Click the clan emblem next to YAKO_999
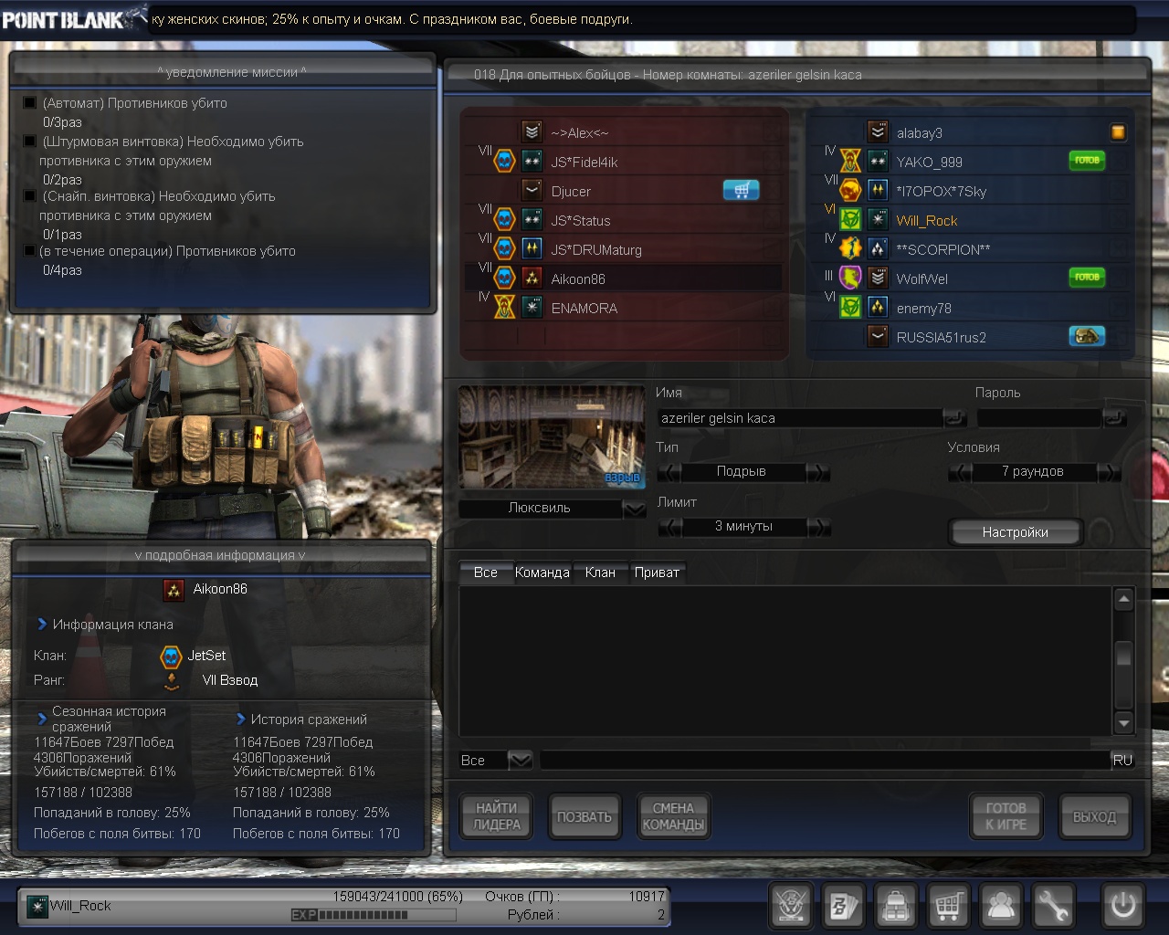1169x935 pixels. tap(850, 161)
